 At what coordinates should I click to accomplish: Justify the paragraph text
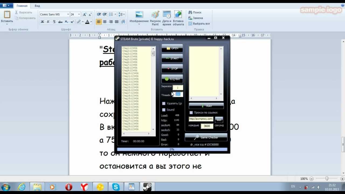click(116, 22)
